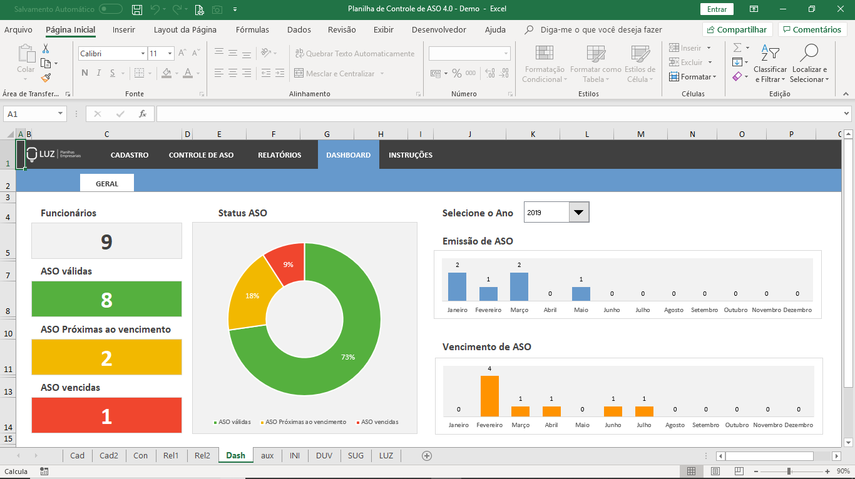Click the Font Color A icon
This screenshot has height=479, width=855.
click(188, 73)
